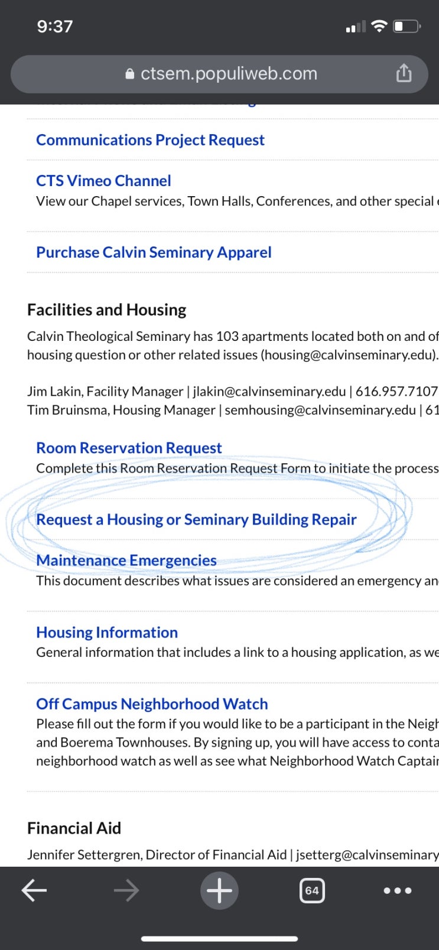Tap the iOS home indicator bar
Image resolution: width=439 pixels, height=950 pixels.
[219, 938]
